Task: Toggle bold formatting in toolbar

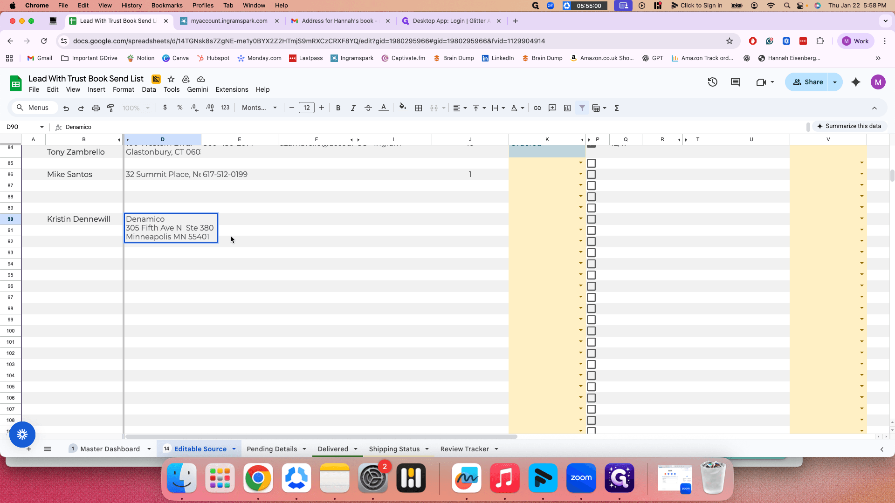Action: (x=338, y=108)
